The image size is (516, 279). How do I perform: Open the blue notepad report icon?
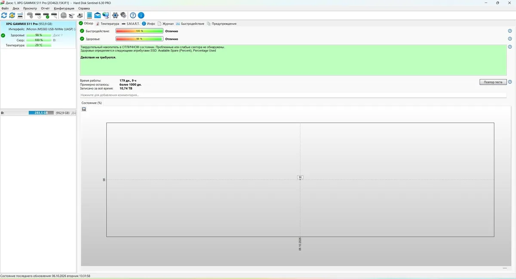[x=89, y=15]
